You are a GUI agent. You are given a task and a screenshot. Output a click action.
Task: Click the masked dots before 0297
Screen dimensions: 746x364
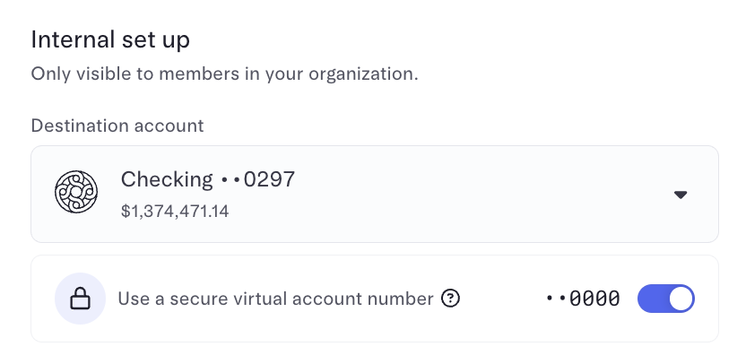click(x=230, y=180)
